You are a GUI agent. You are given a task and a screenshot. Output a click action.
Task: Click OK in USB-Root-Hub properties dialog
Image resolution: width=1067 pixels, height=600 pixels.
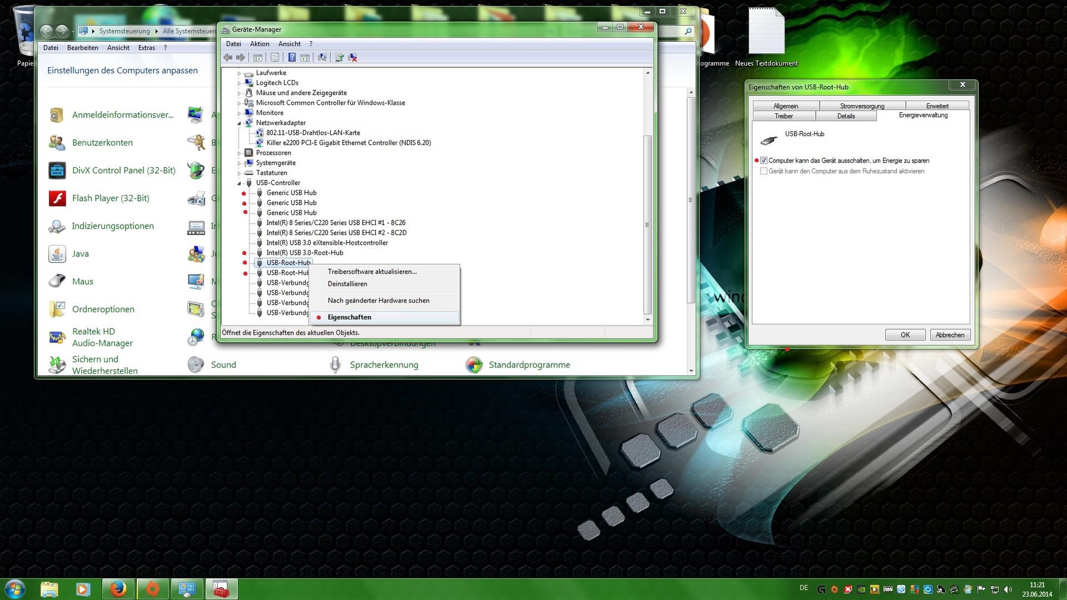pyautogui.click(x=905, y=335)
